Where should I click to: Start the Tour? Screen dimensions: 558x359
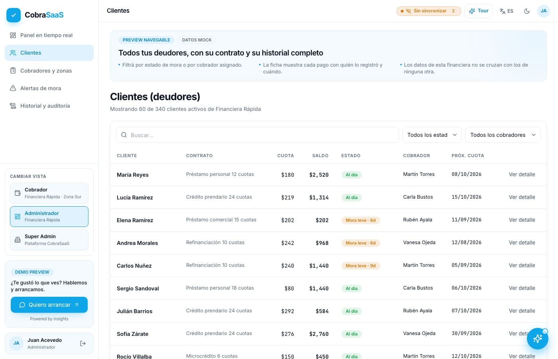point(479,11)
